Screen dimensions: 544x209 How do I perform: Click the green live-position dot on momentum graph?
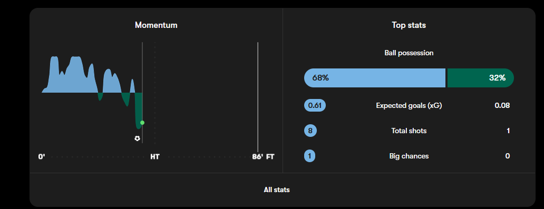(142, 123)
